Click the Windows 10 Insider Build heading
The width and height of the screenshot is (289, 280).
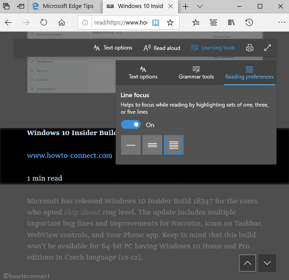pos(71,133)
